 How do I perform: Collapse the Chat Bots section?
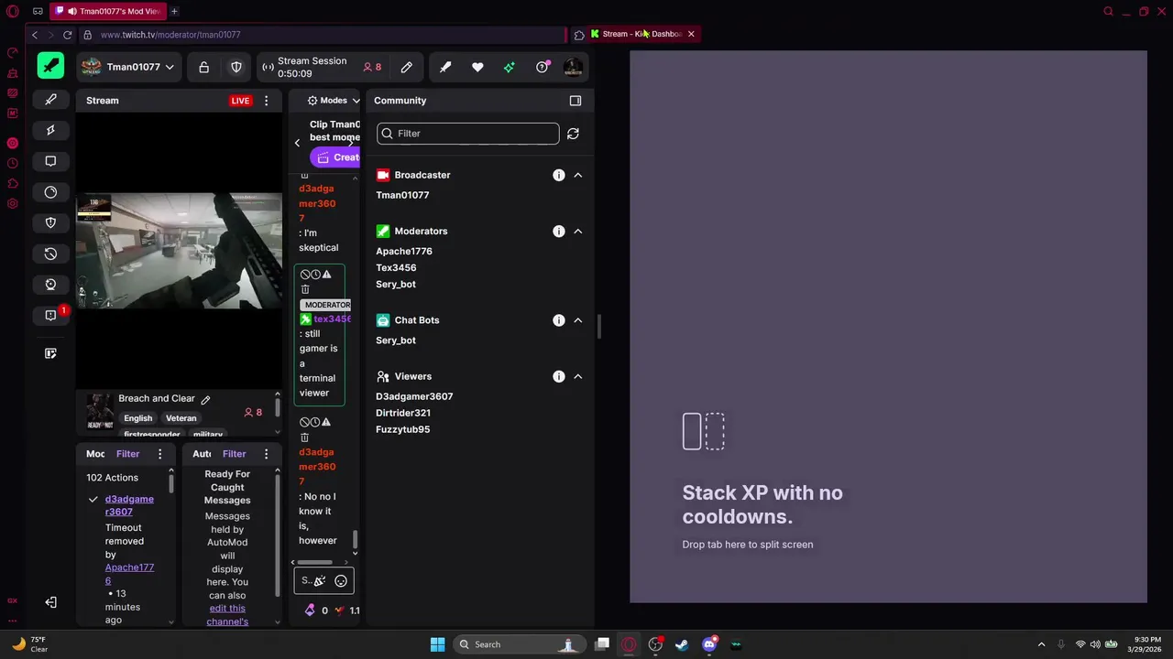click(578, 320)
